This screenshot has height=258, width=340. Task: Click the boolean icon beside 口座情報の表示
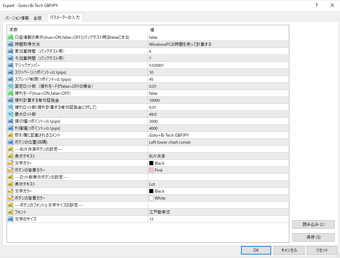10,37
